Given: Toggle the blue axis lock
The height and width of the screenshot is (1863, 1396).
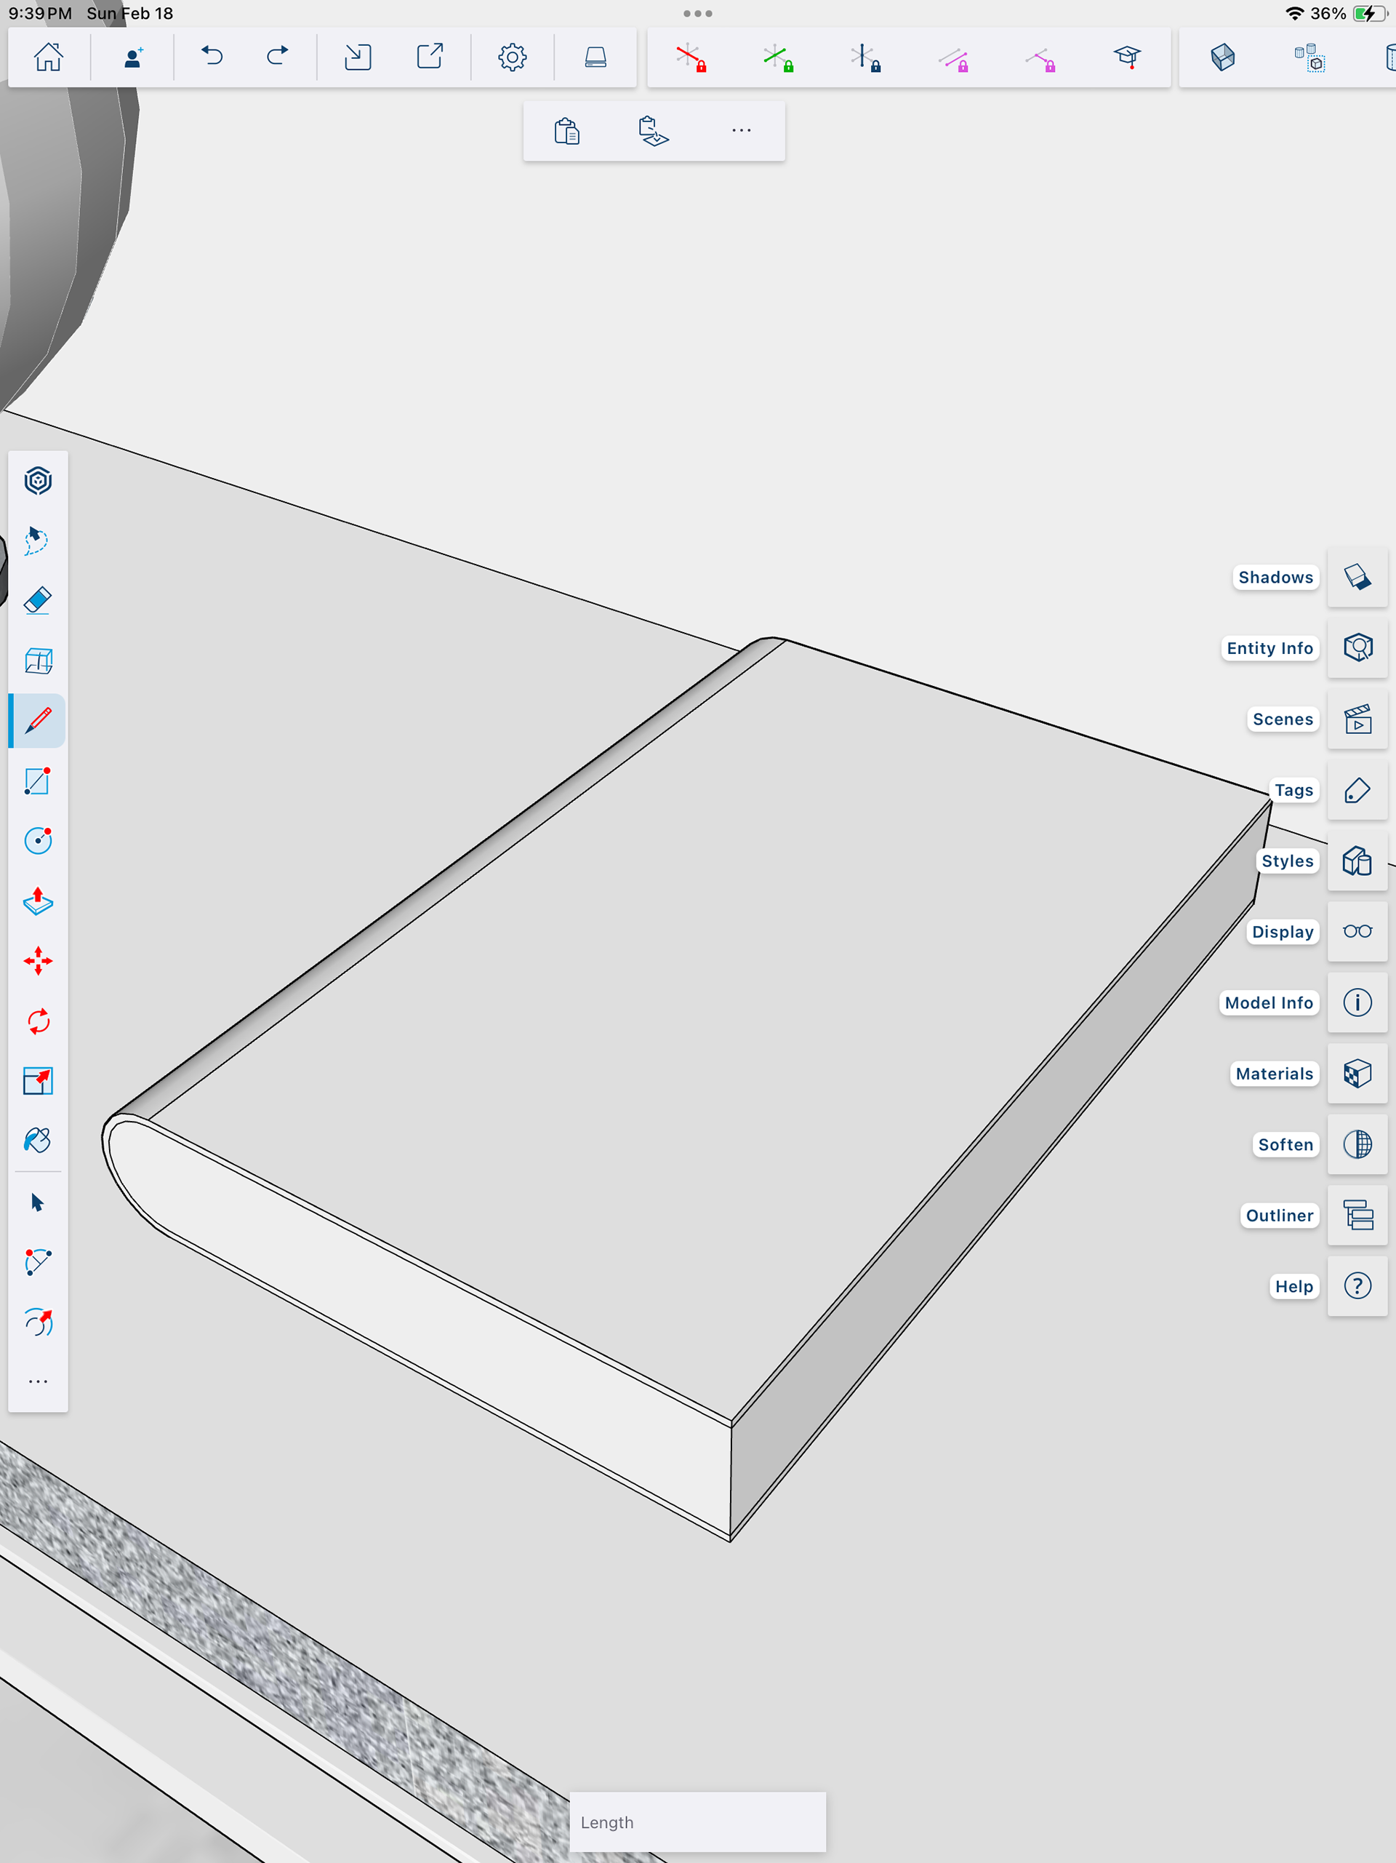Looking at the screenshot, I should point(865,58).
